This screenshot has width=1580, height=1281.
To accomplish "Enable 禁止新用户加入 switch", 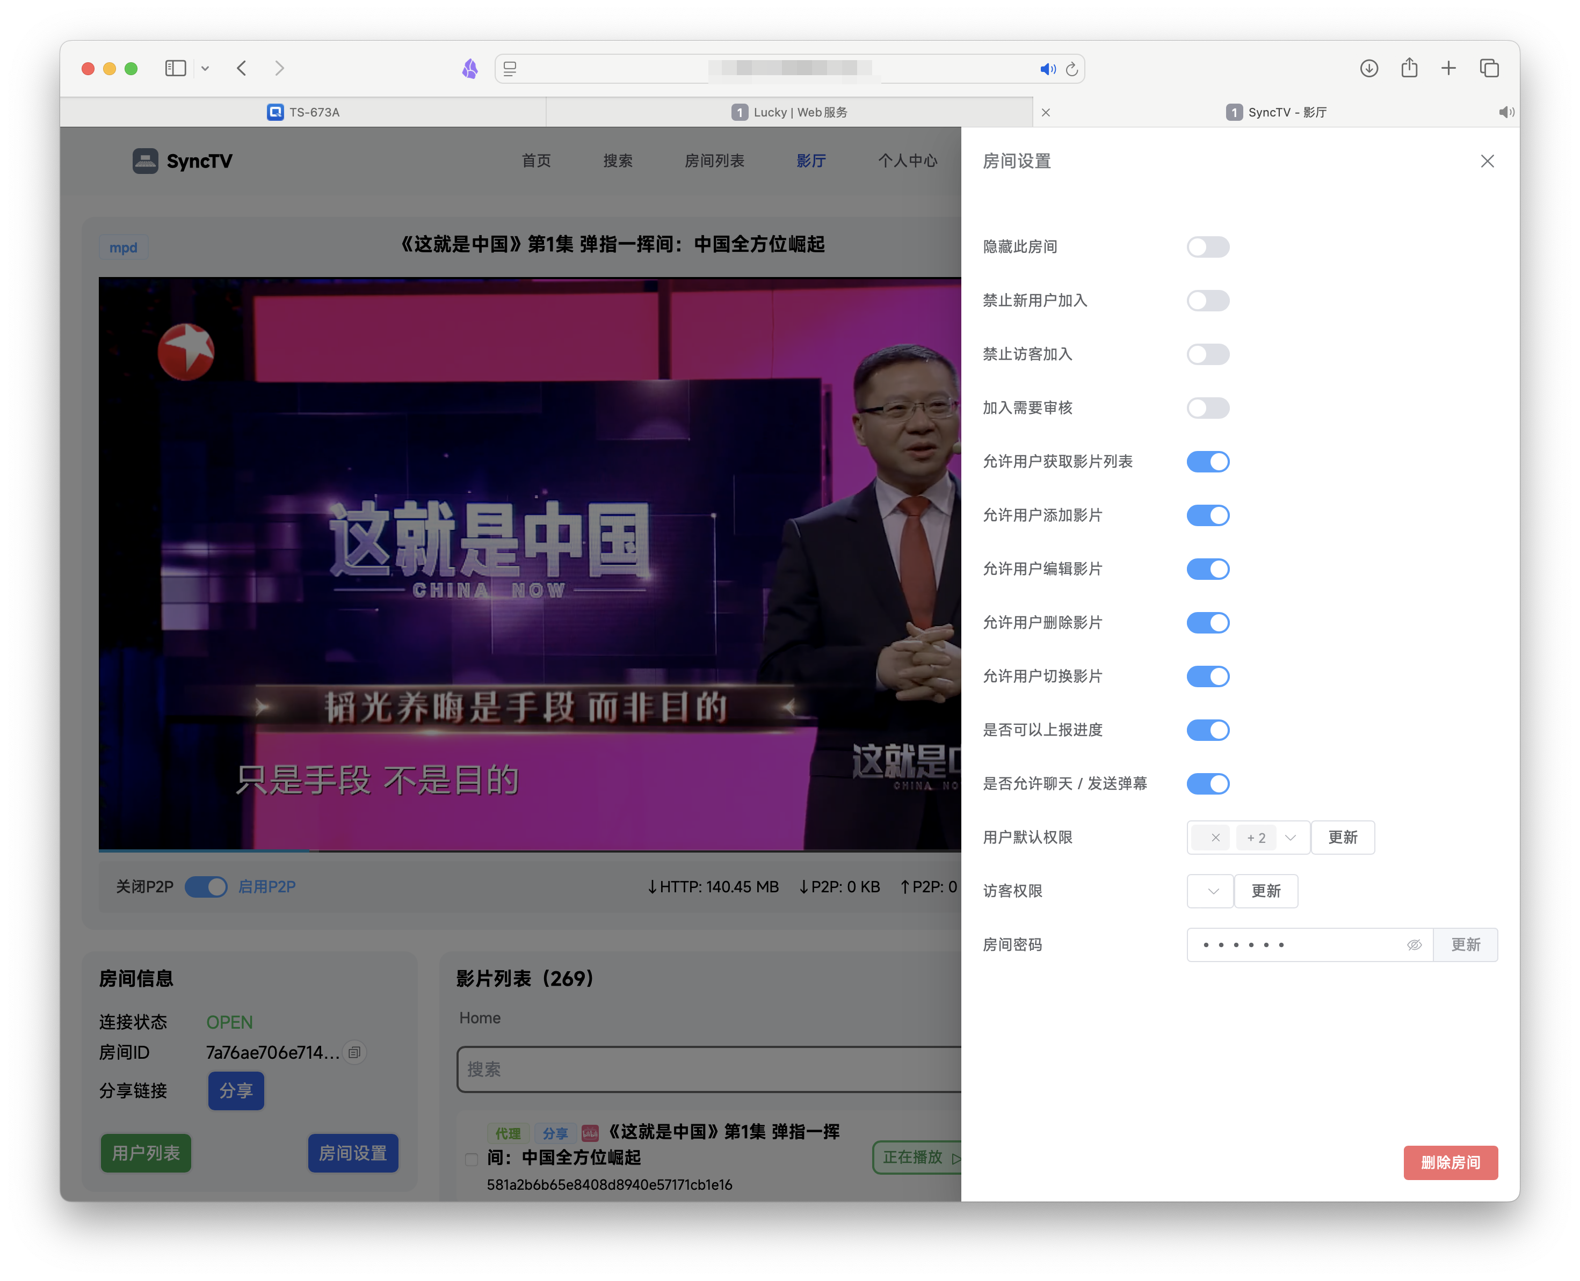I will [x=1207, y=300].
